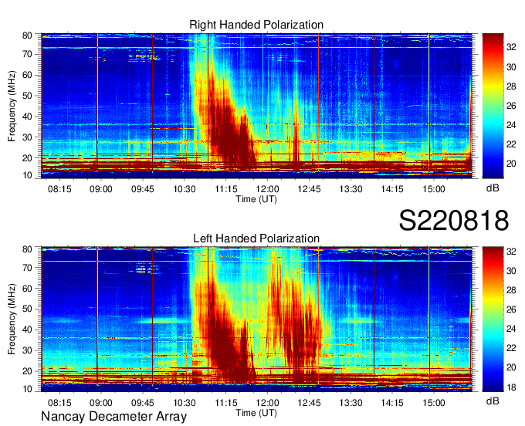Click the Right Handed Polarization plot title
Viewport: 525px width, 426px height.
(256, 25)
